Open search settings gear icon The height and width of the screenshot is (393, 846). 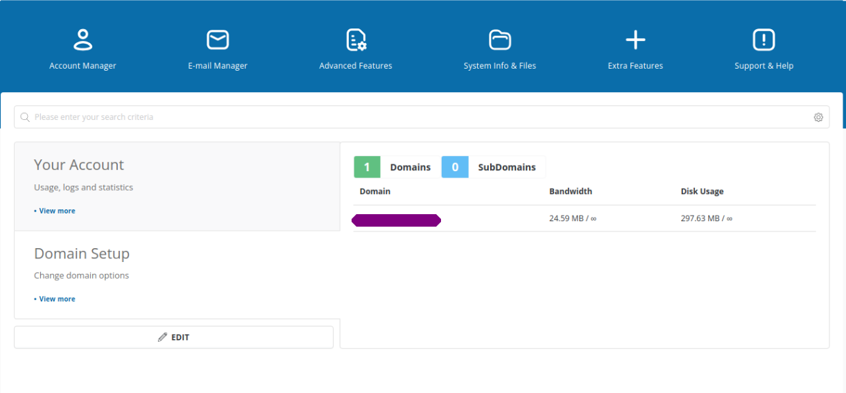[818, 118]
